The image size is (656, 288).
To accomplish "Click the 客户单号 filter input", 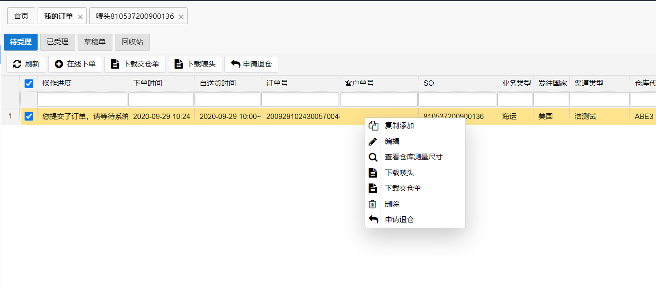I will pyautogui.click(x=379, y=100).
